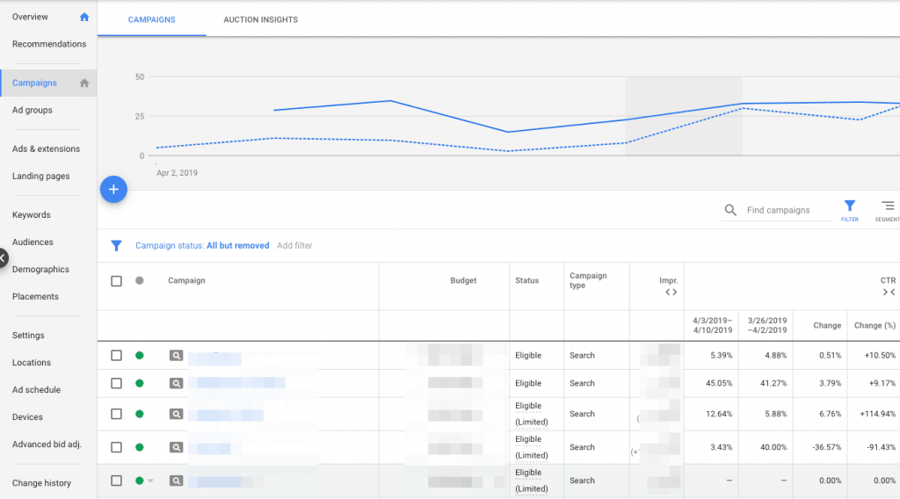Open the Segment icon in toolbar

888,206
